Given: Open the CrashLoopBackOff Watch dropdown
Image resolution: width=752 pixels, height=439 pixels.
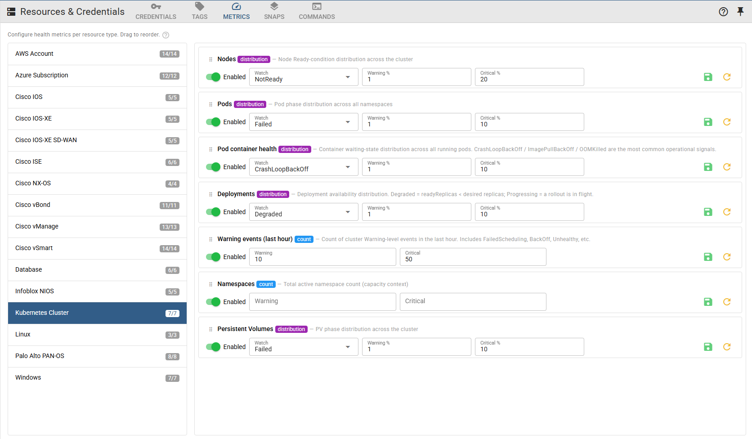Looking at the screenshot, I should click(x=304, y=167).
